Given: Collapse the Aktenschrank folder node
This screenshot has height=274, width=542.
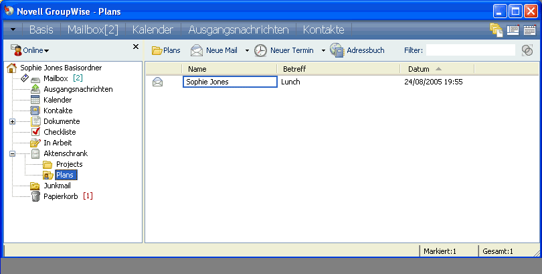Looking at the screenshot, I should click(13, 153).
